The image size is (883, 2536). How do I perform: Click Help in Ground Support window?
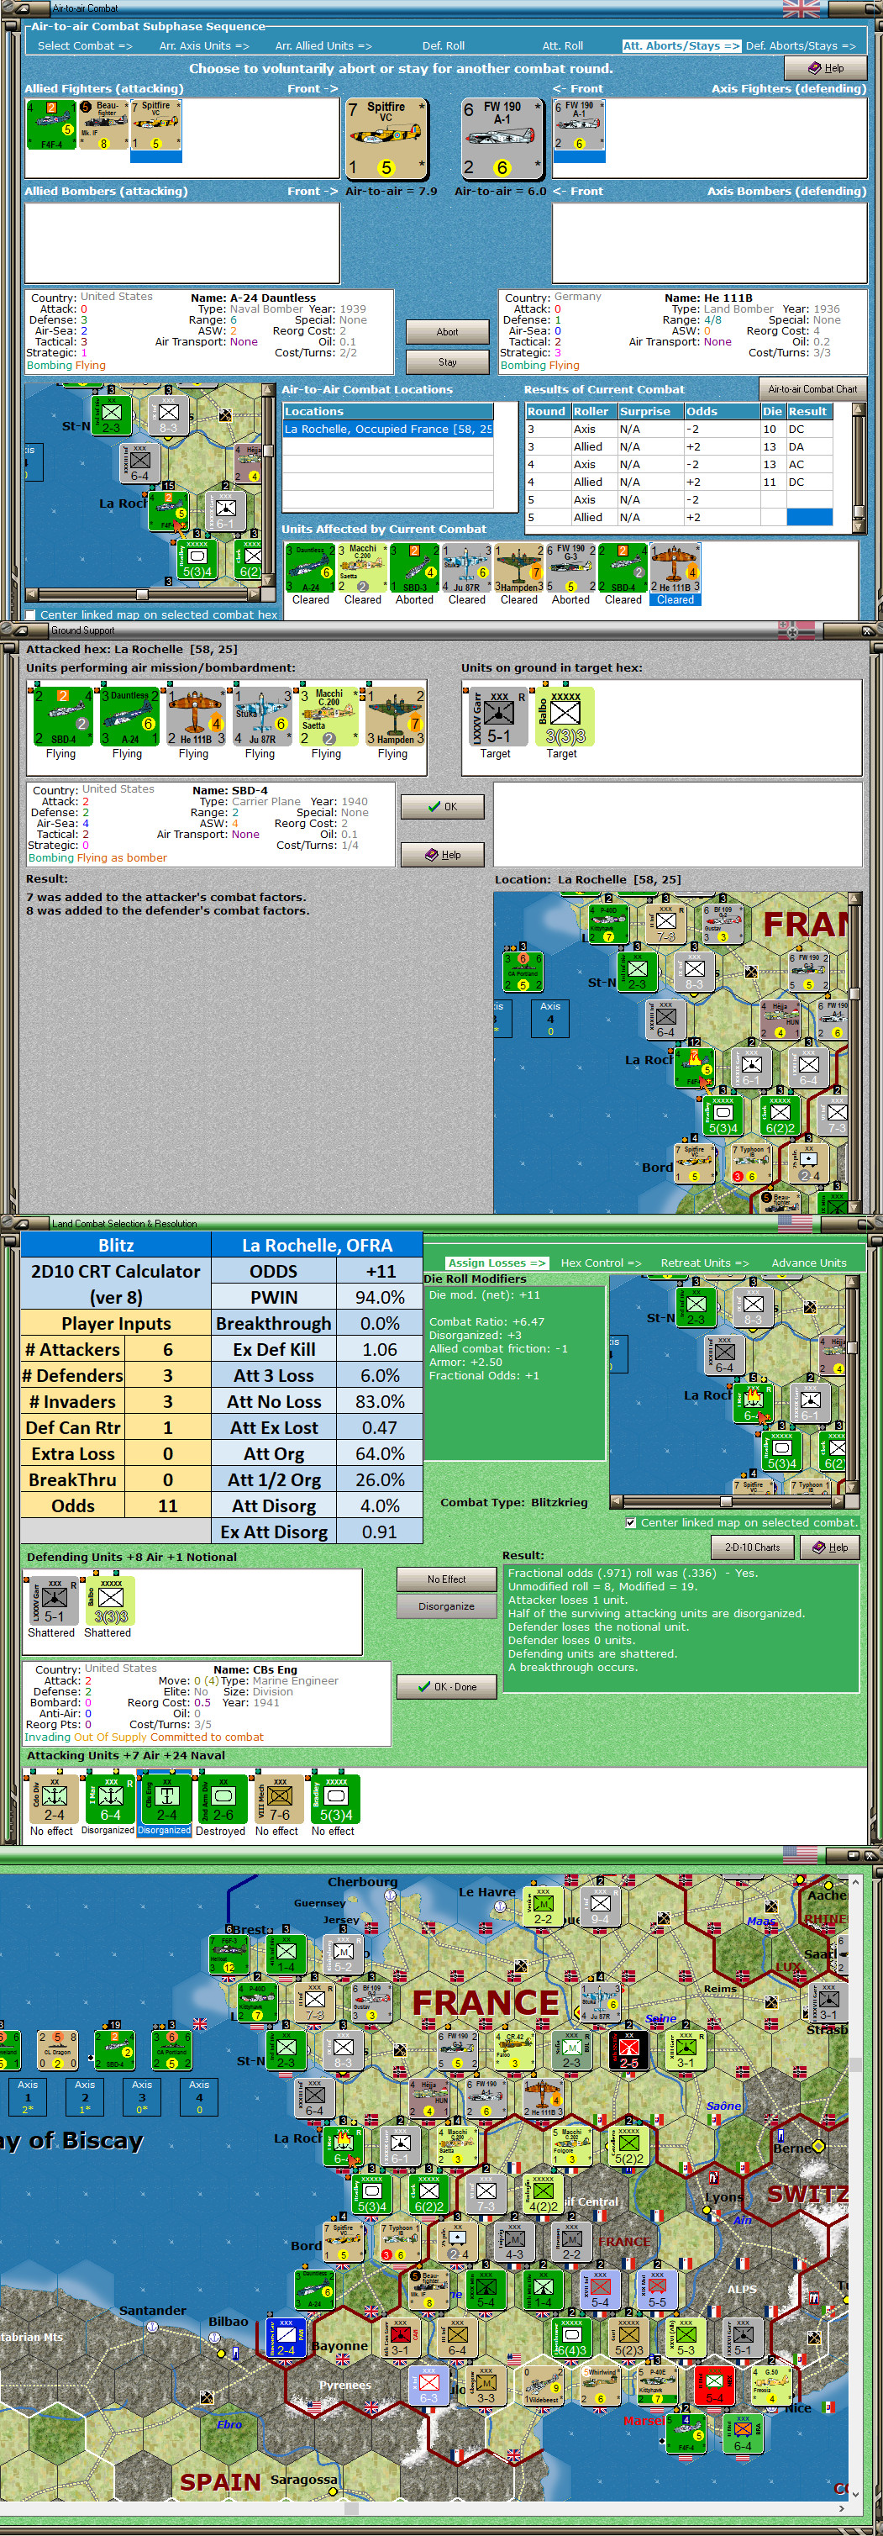[442, 855]
